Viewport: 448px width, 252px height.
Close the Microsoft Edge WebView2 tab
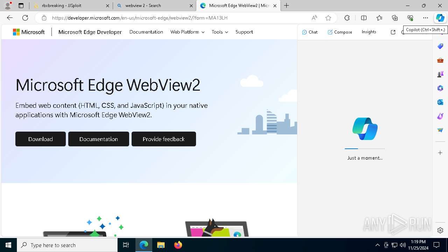[x=275, y=6]
